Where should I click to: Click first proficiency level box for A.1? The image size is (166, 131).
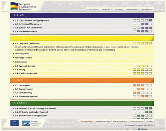click(x=134, y=20)
